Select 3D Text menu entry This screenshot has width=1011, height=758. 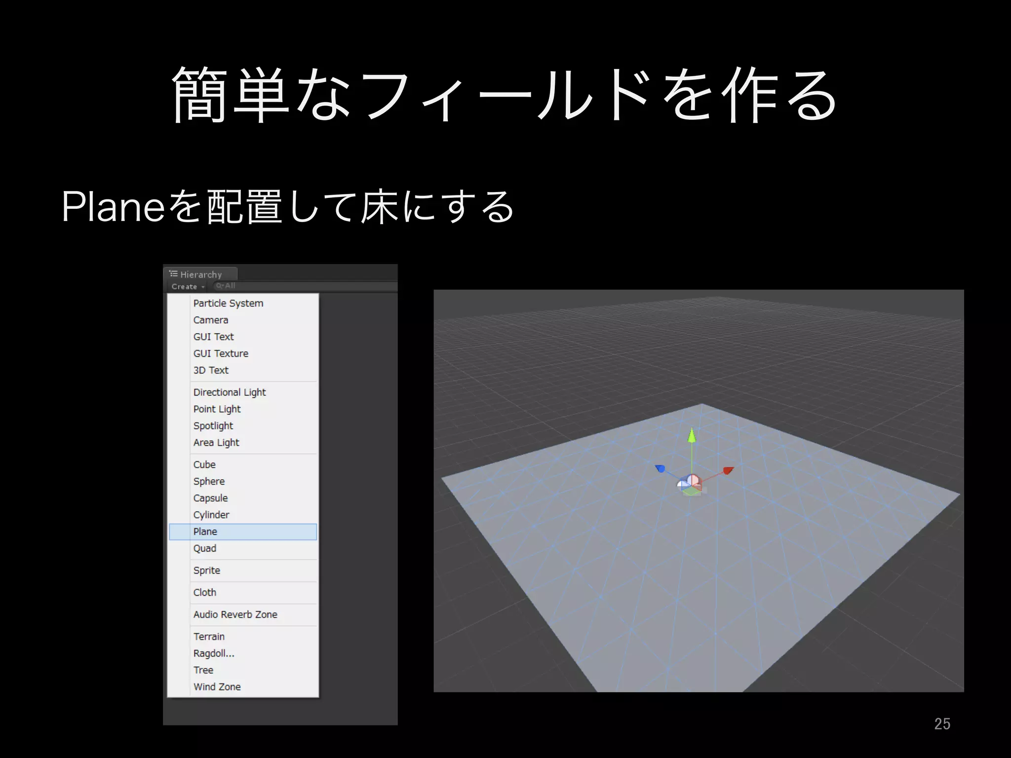(x=243, y=370)
